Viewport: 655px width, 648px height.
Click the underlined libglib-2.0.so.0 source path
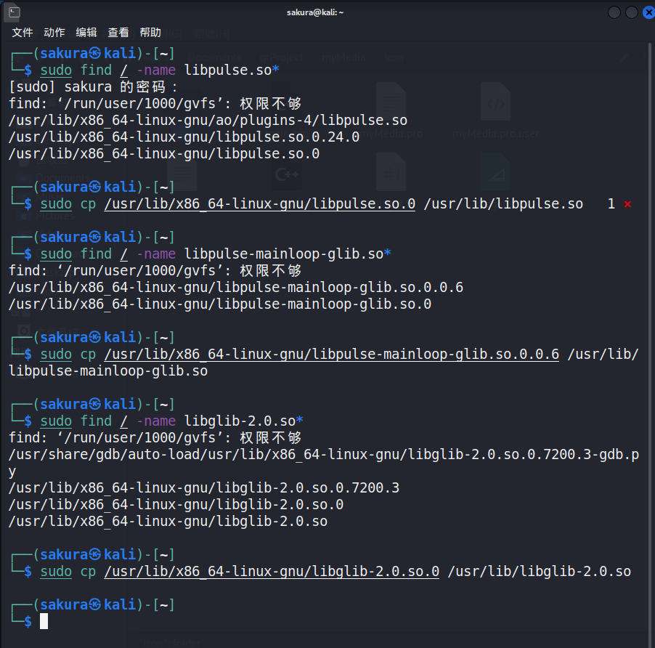click(x=272, y=572)
